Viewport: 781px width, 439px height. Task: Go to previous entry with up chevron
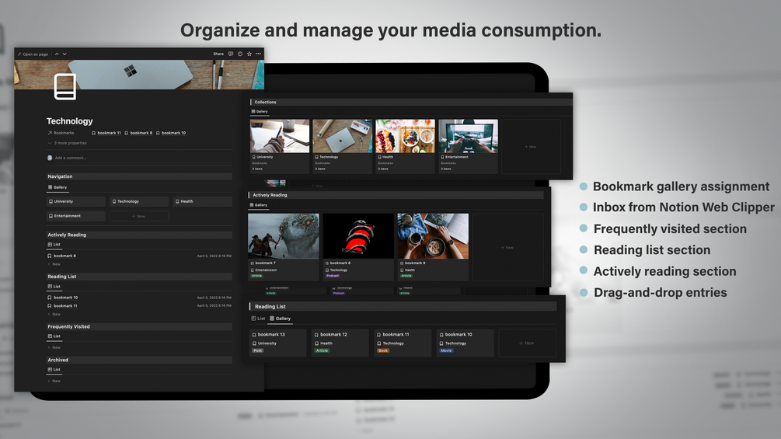57,54
